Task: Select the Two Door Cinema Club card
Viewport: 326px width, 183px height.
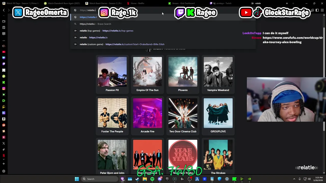Action: tap(183, 116)
